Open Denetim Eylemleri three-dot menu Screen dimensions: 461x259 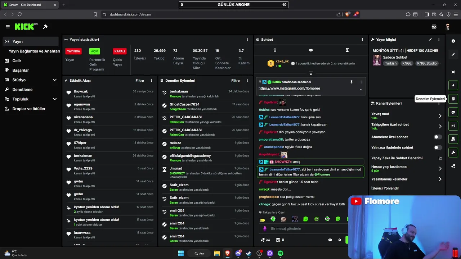click(x=247, y=81)
